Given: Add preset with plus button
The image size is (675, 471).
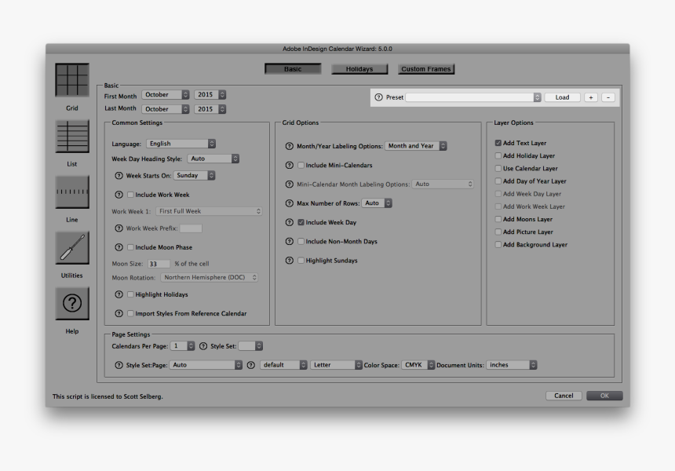Looking at the screenshot, I should [x=590, y=97].
